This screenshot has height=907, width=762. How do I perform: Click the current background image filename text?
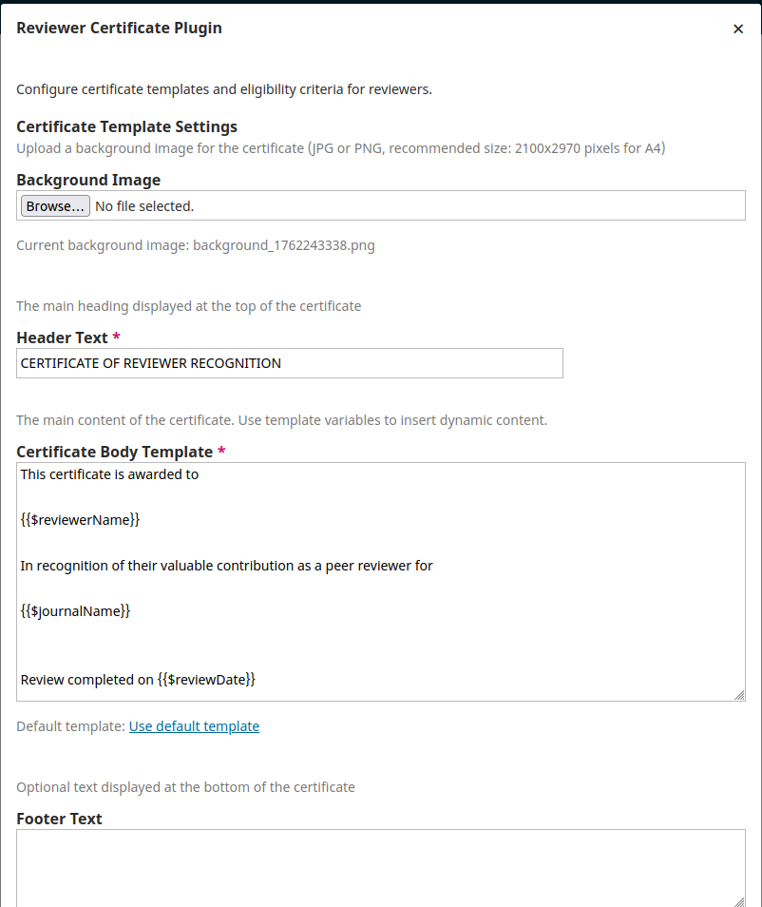coord(283,245)
